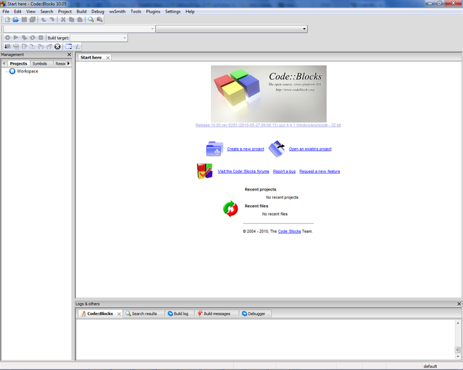Click the Open existing project icon
The width and height of the screenshot is (463, 370).
[x=276, y=149]
